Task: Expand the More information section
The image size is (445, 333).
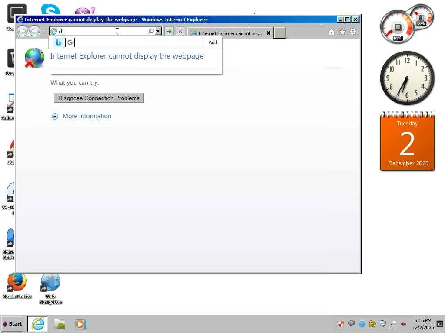Action: (55, 116)
